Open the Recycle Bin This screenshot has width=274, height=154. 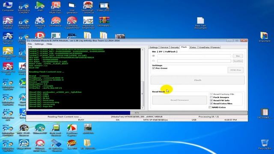(x=265, y=144)
